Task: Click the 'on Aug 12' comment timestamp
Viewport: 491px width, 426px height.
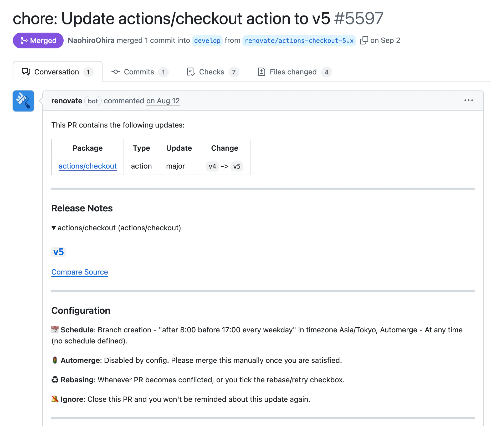Action: [163, 101]
